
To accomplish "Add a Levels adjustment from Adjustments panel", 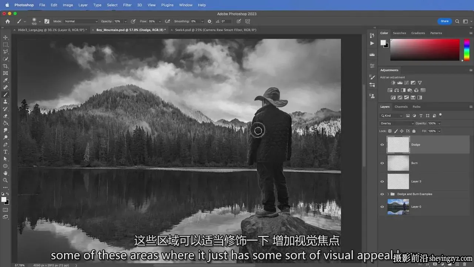I will click(400, 83).
